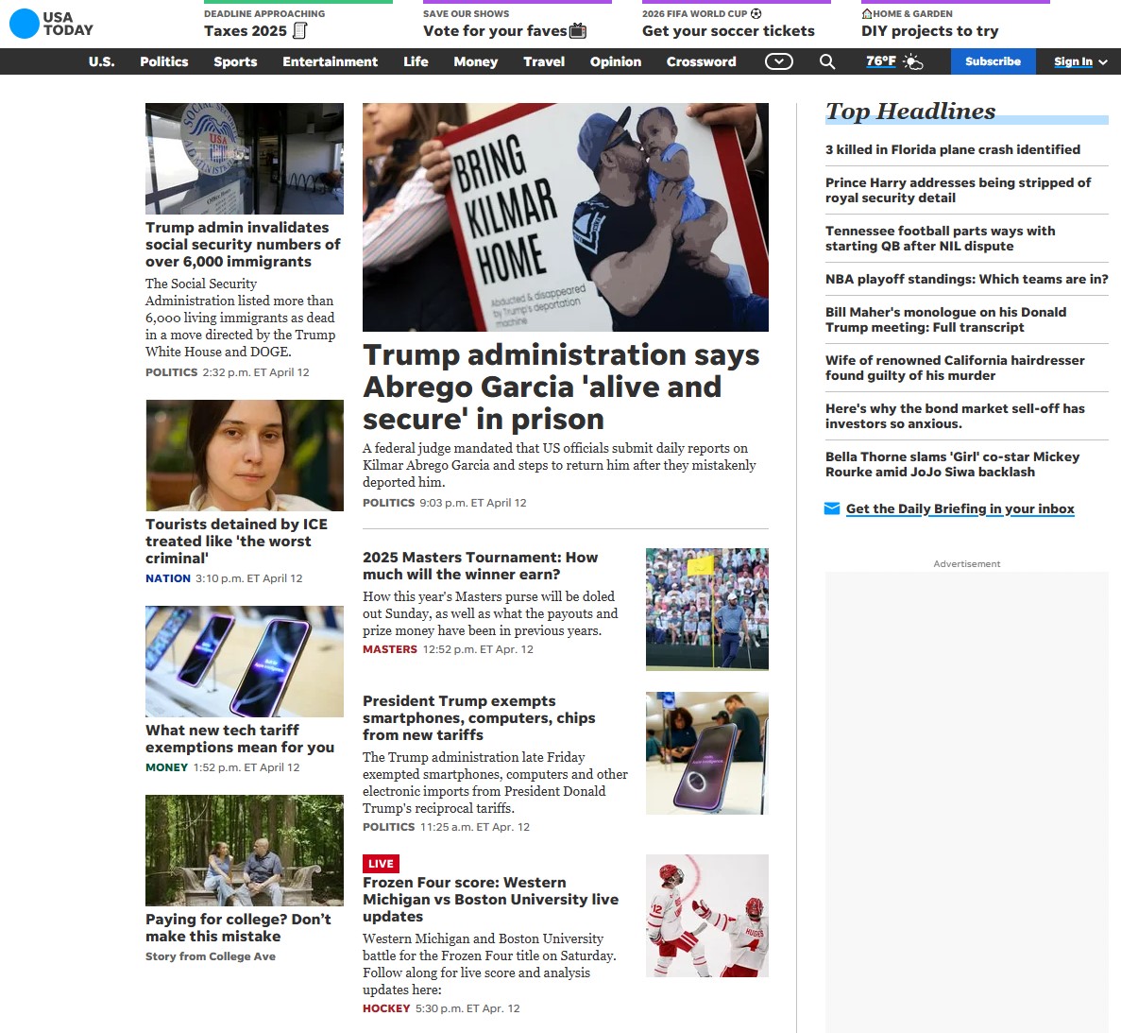The image size is (1121, 1033).
Task: Open the Masters golf crowd thumbnail
Action: pos(707,610)
